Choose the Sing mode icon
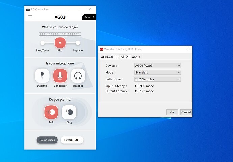233x162 pixels. [69, 112]
